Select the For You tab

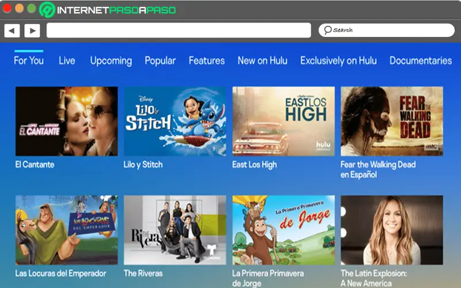pyautogui.click(x=29, y=60)
